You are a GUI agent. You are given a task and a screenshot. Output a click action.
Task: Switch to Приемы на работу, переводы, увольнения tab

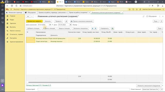click(x=52, y=13)
